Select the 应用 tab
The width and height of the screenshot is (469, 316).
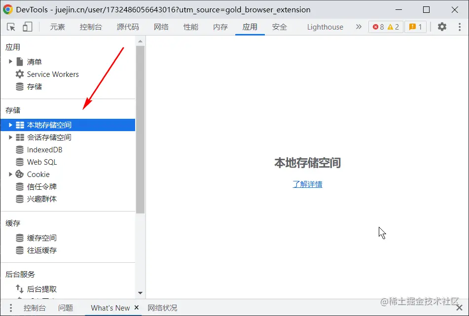[x=250, y=27]
